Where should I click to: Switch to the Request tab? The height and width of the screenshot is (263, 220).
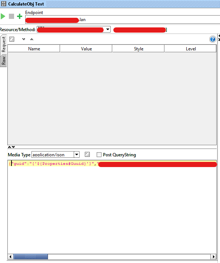coord(4,44)
